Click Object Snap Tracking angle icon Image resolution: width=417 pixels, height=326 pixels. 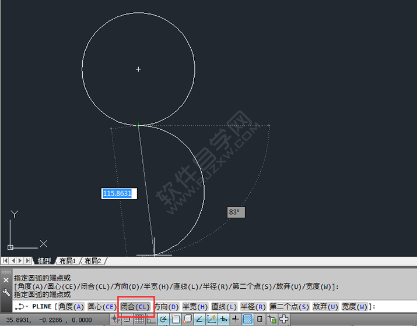click(x=199, y=319)
